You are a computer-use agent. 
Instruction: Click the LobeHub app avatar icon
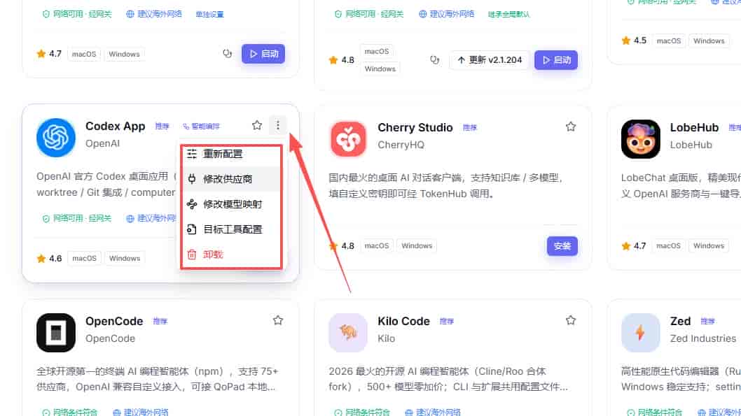pos(640,139)
